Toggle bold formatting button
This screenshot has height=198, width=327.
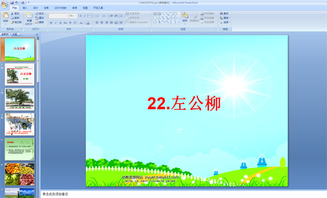[51, 23]
